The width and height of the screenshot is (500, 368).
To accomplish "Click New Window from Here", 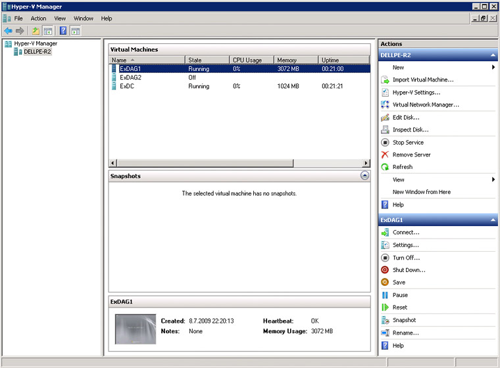I will (422, 192).
